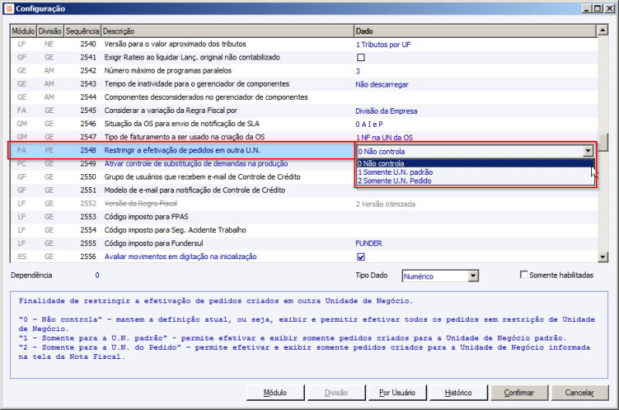Click the value 3 in row 2542

pos(357,71)
